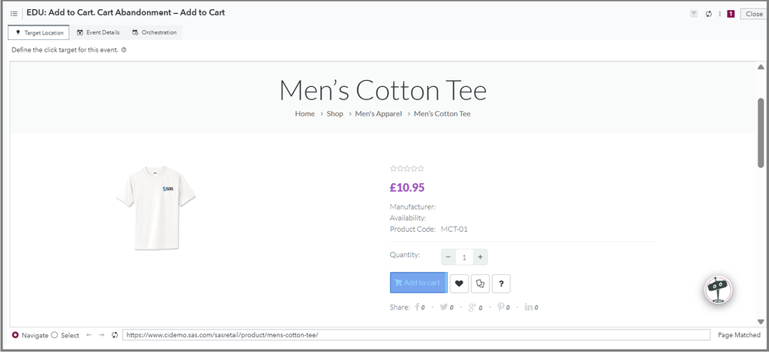Click the help icon beside click target text

click(x=124, y=50)
